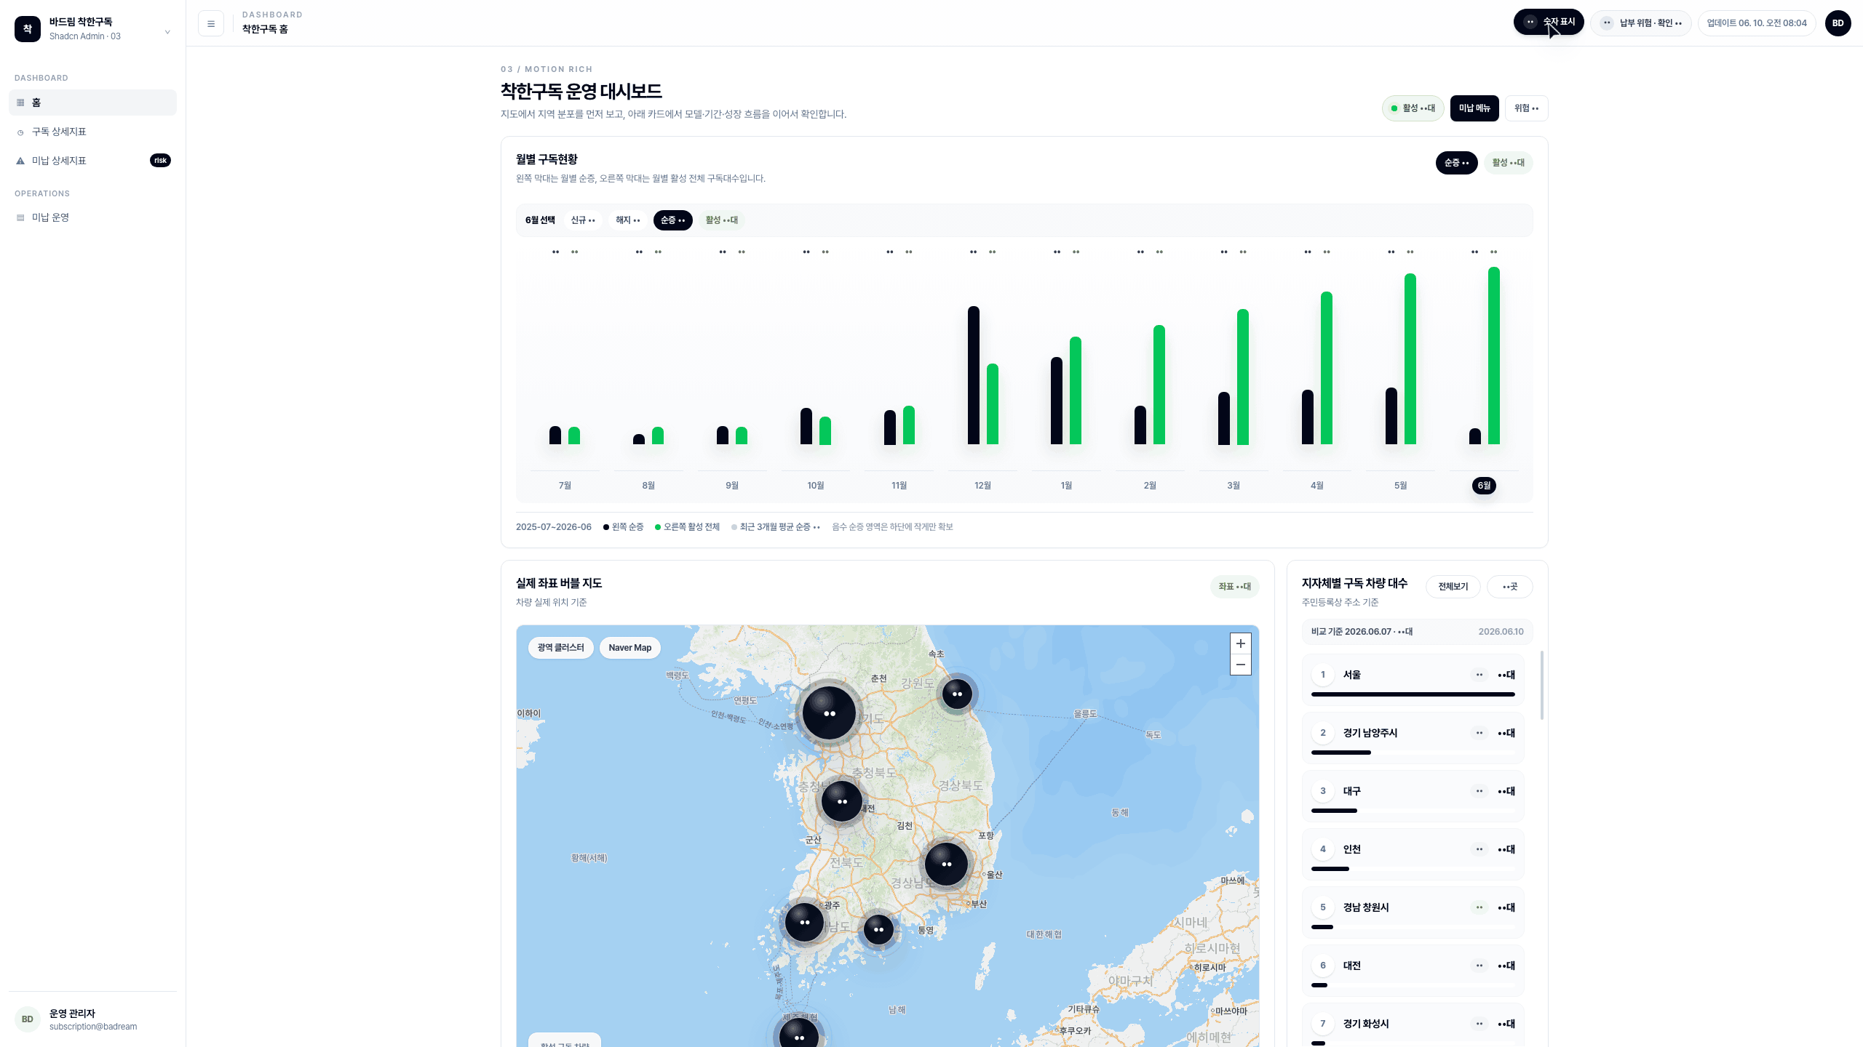Zoom in on the map with plus
This screenshot has width=1863, height=1047.
point(1241,643)
